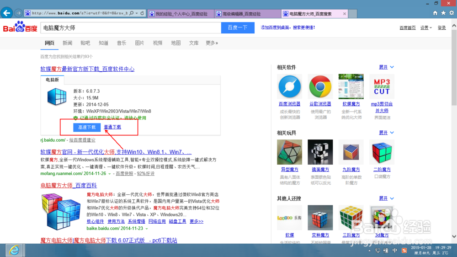Open 电脑魔方大师_百度百科 result link
Viewport: 457px width, 257px height.
click(69, 186)
